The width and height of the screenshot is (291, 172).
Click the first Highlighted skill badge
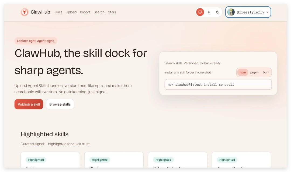click(36, 160)
